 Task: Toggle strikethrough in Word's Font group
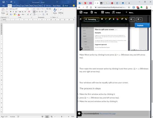point(20,12)
